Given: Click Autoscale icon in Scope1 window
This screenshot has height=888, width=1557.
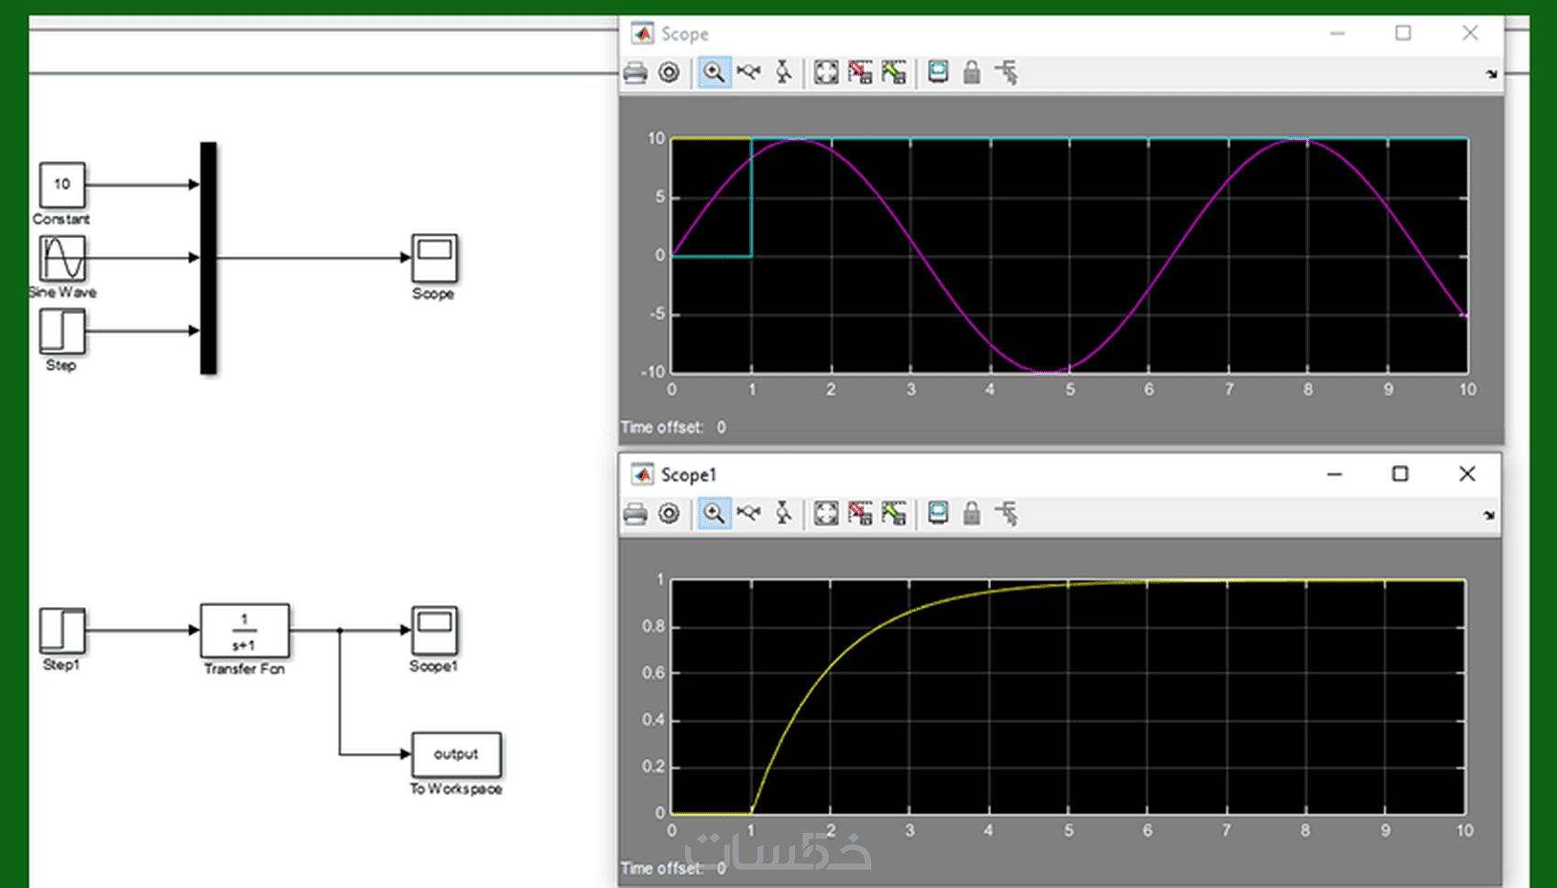Looking at the screenshot, I should point(826,514).
